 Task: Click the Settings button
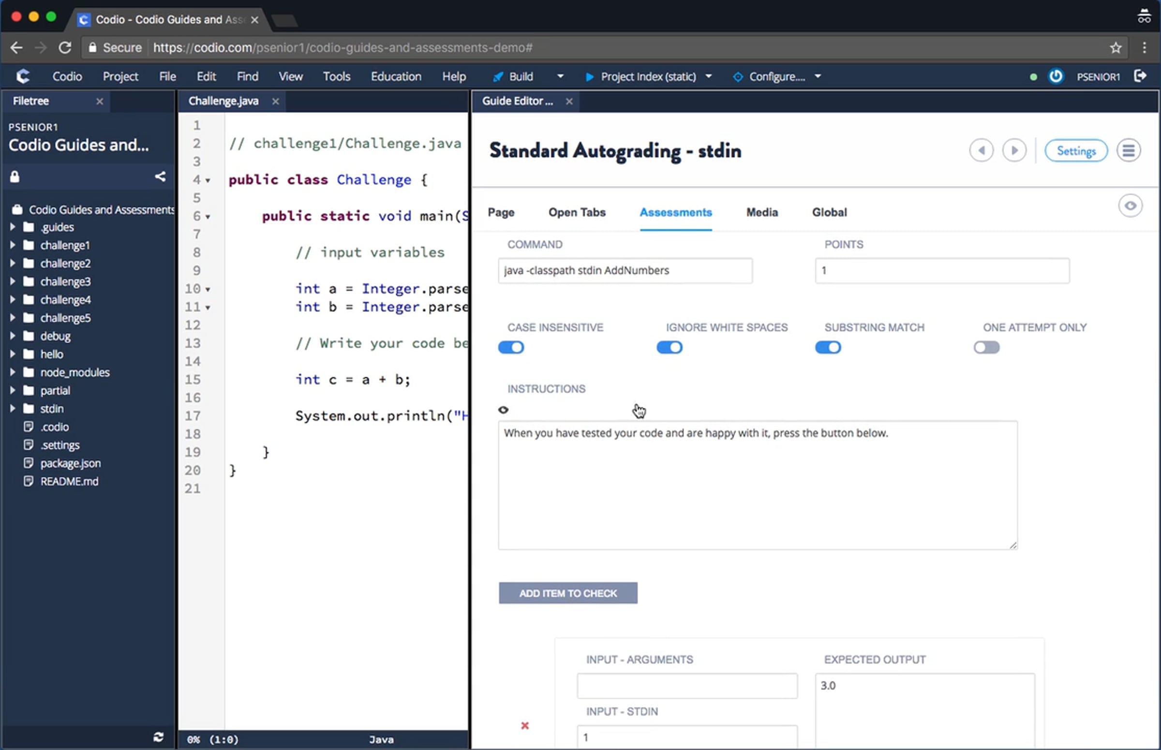click(1075, 150)
